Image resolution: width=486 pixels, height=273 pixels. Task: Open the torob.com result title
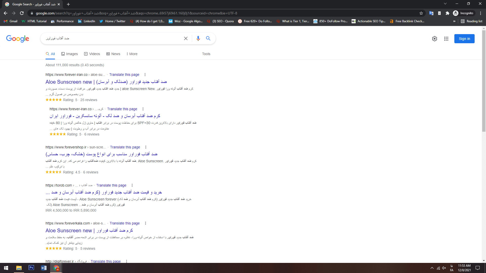pyautogui.click(x=104, y=192)
